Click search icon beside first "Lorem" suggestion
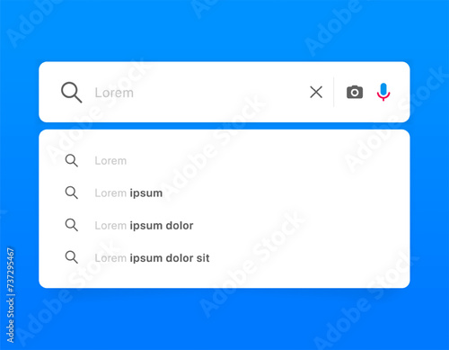Screen dimensions: 449x350 72,161
